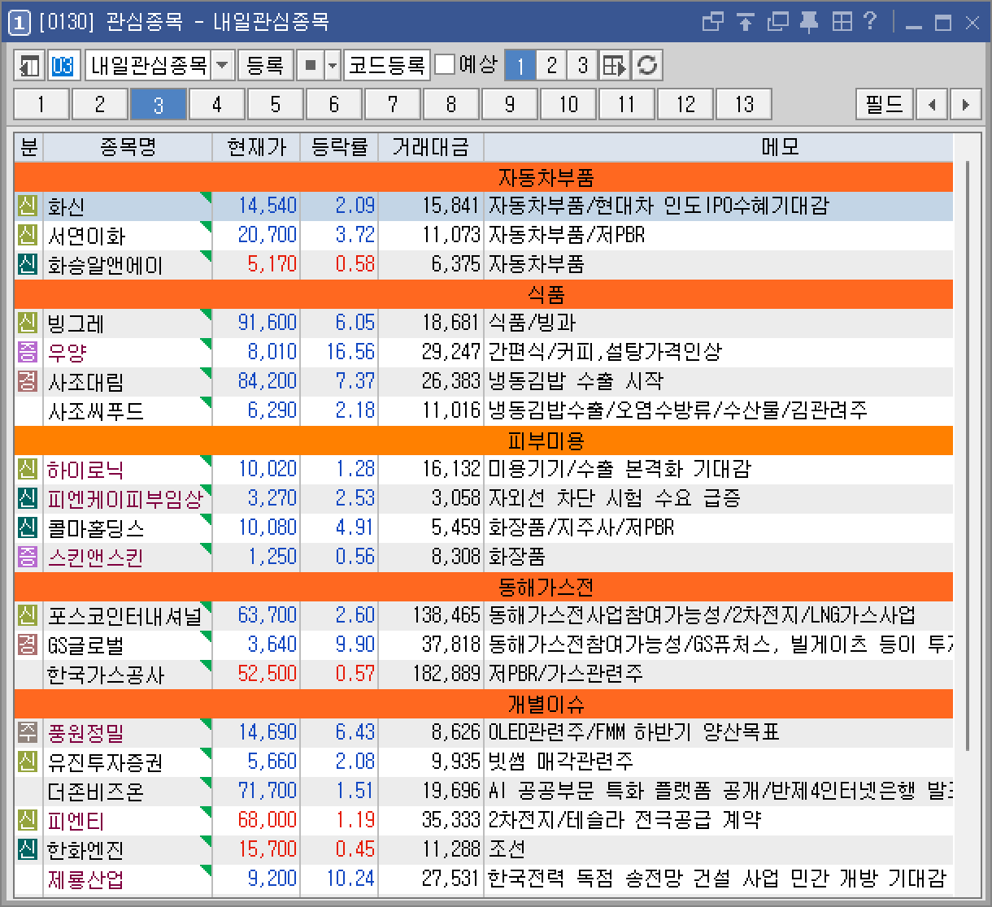This screenshot has height=907, width=992.
Task: Select the 피엔케이피부임상 stock name
Action: (125, 499)
